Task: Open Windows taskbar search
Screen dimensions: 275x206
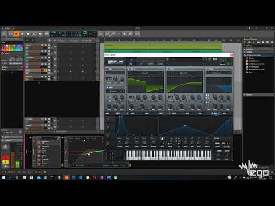Action: (x=10, y=177)
